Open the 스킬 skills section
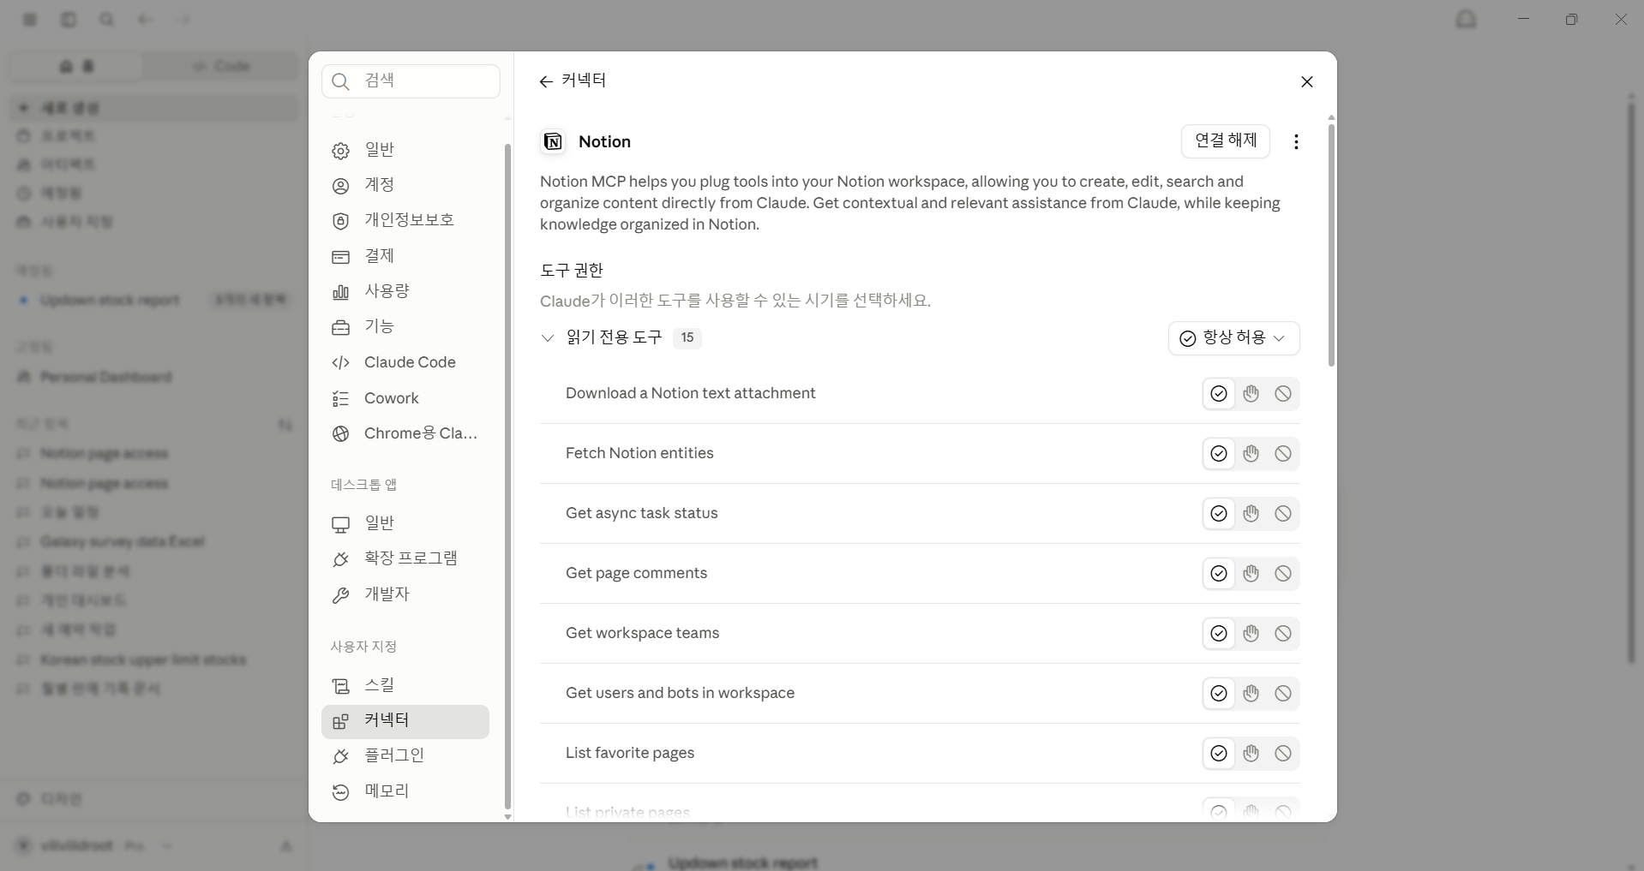 (405, 685)
